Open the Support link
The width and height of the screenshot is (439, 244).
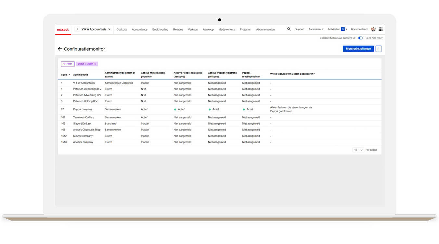(x=300, y=29)
